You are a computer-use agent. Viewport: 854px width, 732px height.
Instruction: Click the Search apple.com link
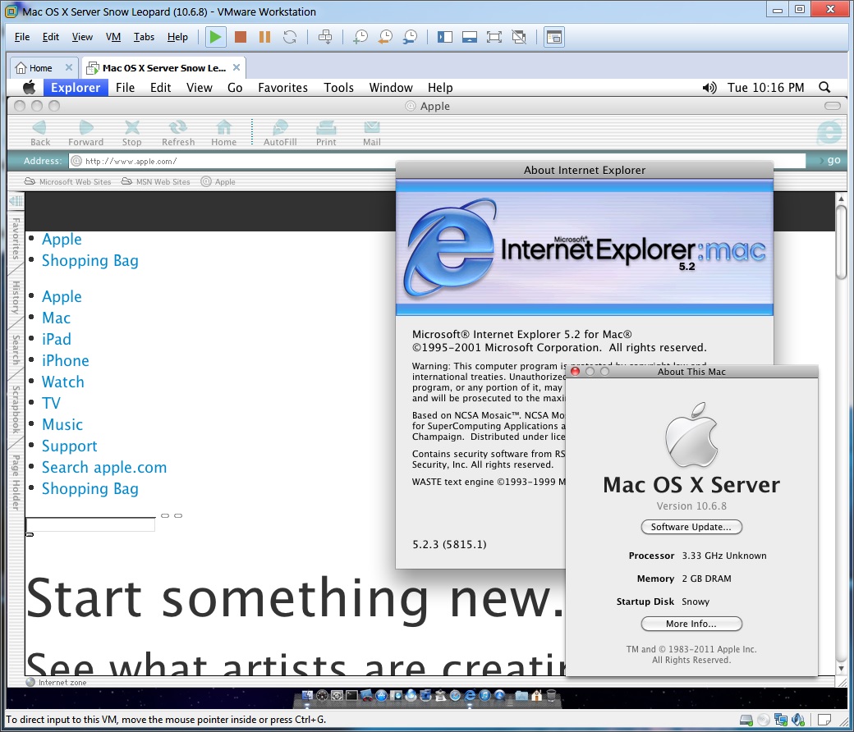104,467
